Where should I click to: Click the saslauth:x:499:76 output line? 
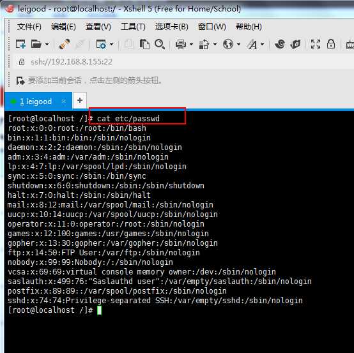tap(160, 282)
